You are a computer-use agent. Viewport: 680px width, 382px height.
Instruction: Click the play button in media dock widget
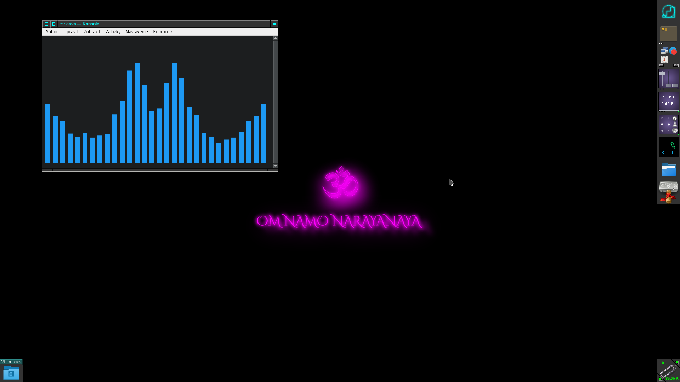(x=662, y=118)
